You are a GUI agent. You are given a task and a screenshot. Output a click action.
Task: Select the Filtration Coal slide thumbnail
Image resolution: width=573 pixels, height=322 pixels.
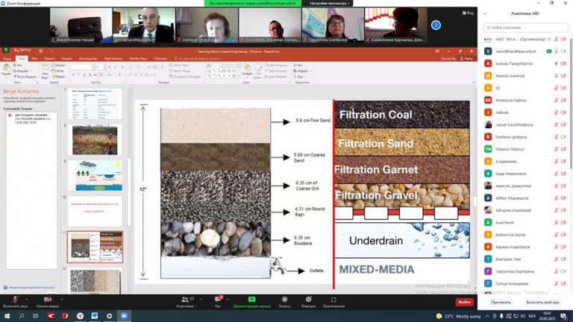coord(94,247)
